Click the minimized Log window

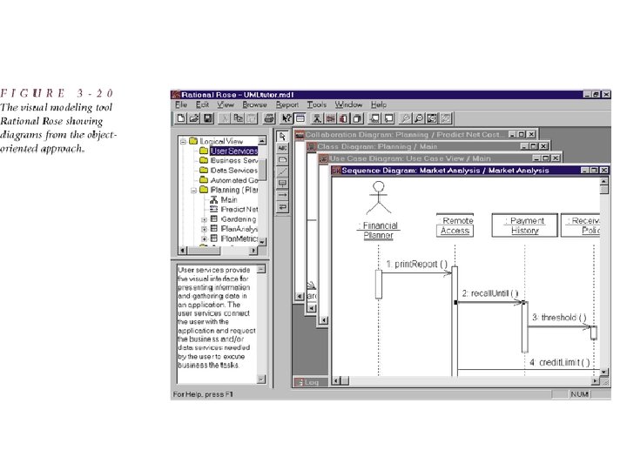[x=310, y=382]
